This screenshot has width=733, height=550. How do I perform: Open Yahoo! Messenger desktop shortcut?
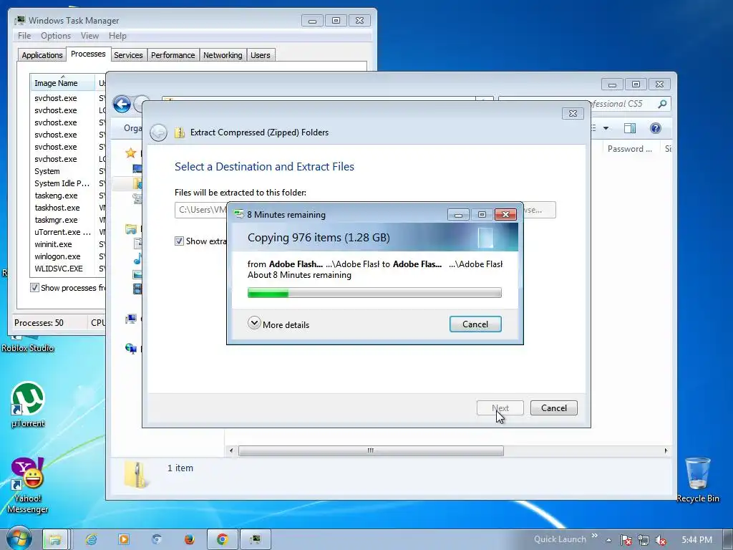click(28, 485)
